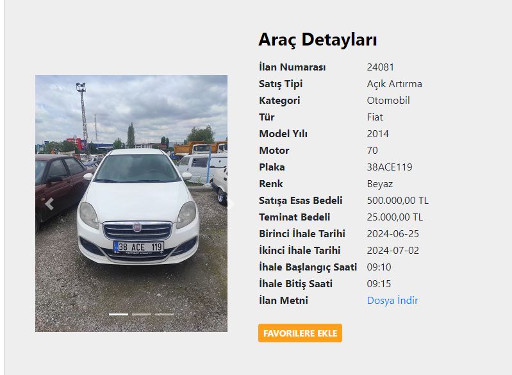Select the auction end time 09:15

379,284
